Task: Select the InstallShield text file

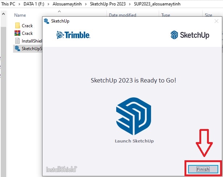Action: coord(28,41)
